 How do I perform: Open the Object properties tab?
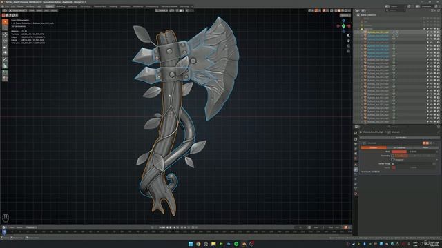point(356,164)
